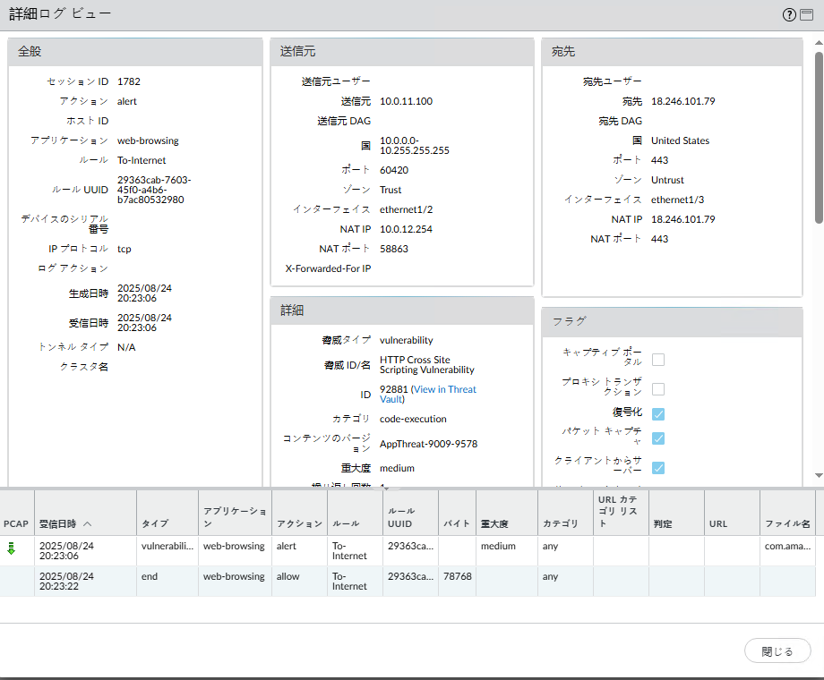Click the sort arrow next to 受信日時
The image size is (824, 680).
point(88,523)
